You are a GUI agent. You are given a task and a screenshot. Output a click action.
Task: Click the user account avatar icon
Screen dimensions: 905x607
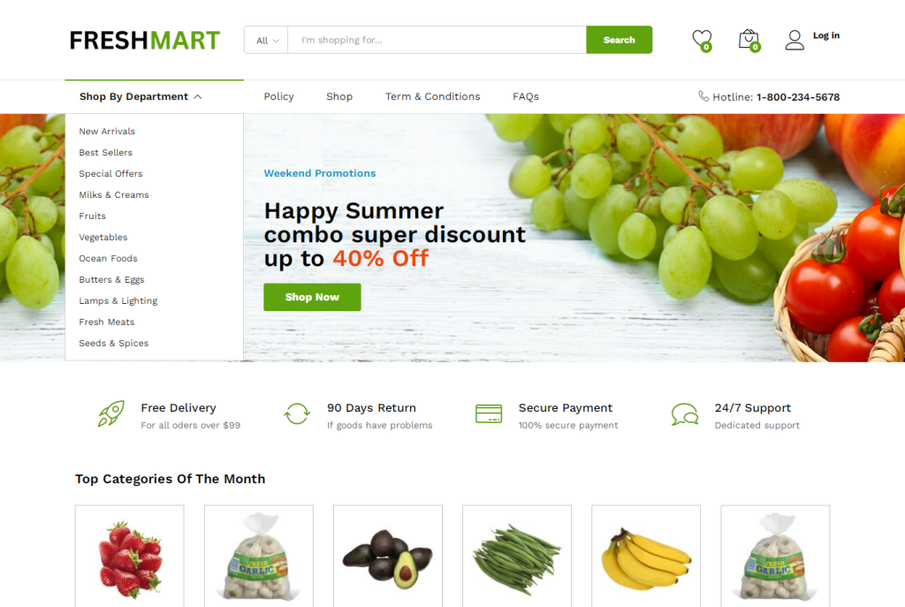pos(795,40)
